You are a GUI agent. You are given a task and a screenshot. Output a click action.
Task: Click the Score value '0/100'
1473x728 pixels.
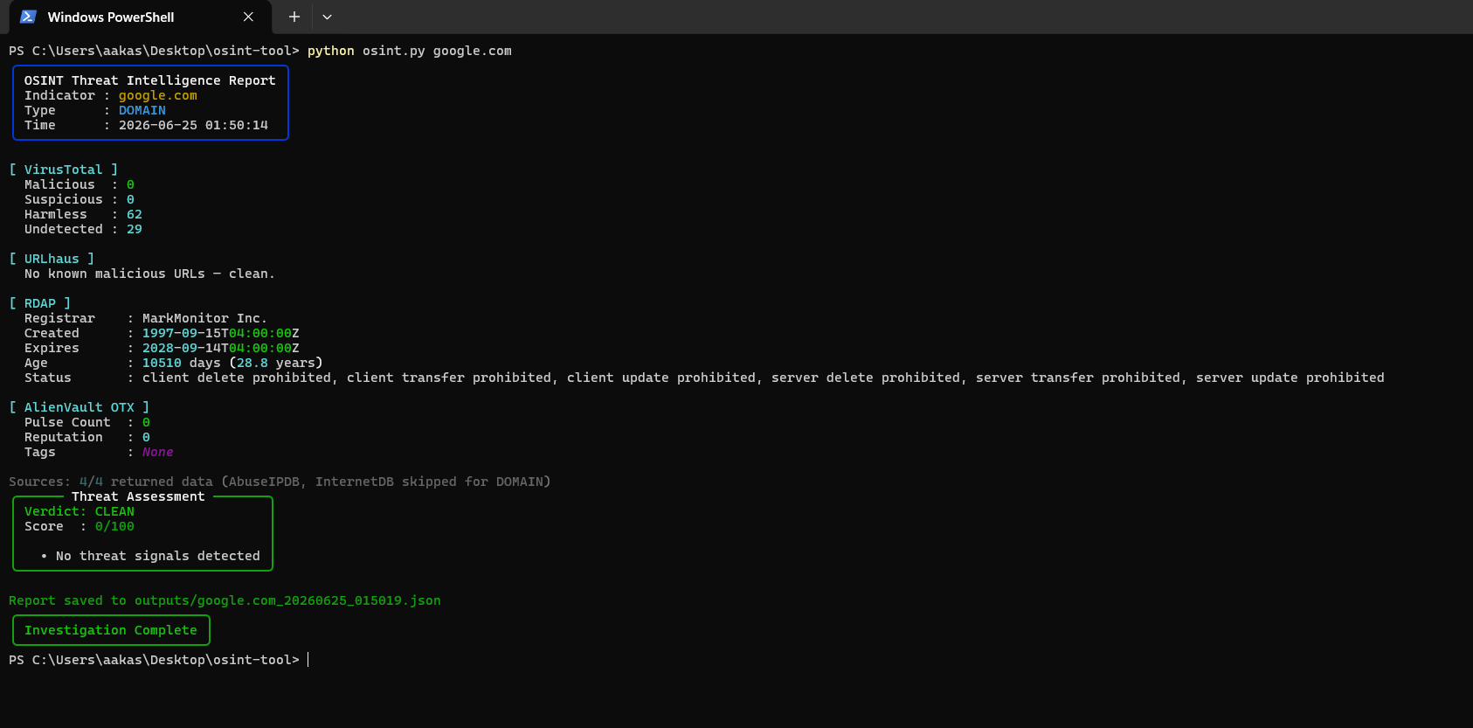click(114, 526)
